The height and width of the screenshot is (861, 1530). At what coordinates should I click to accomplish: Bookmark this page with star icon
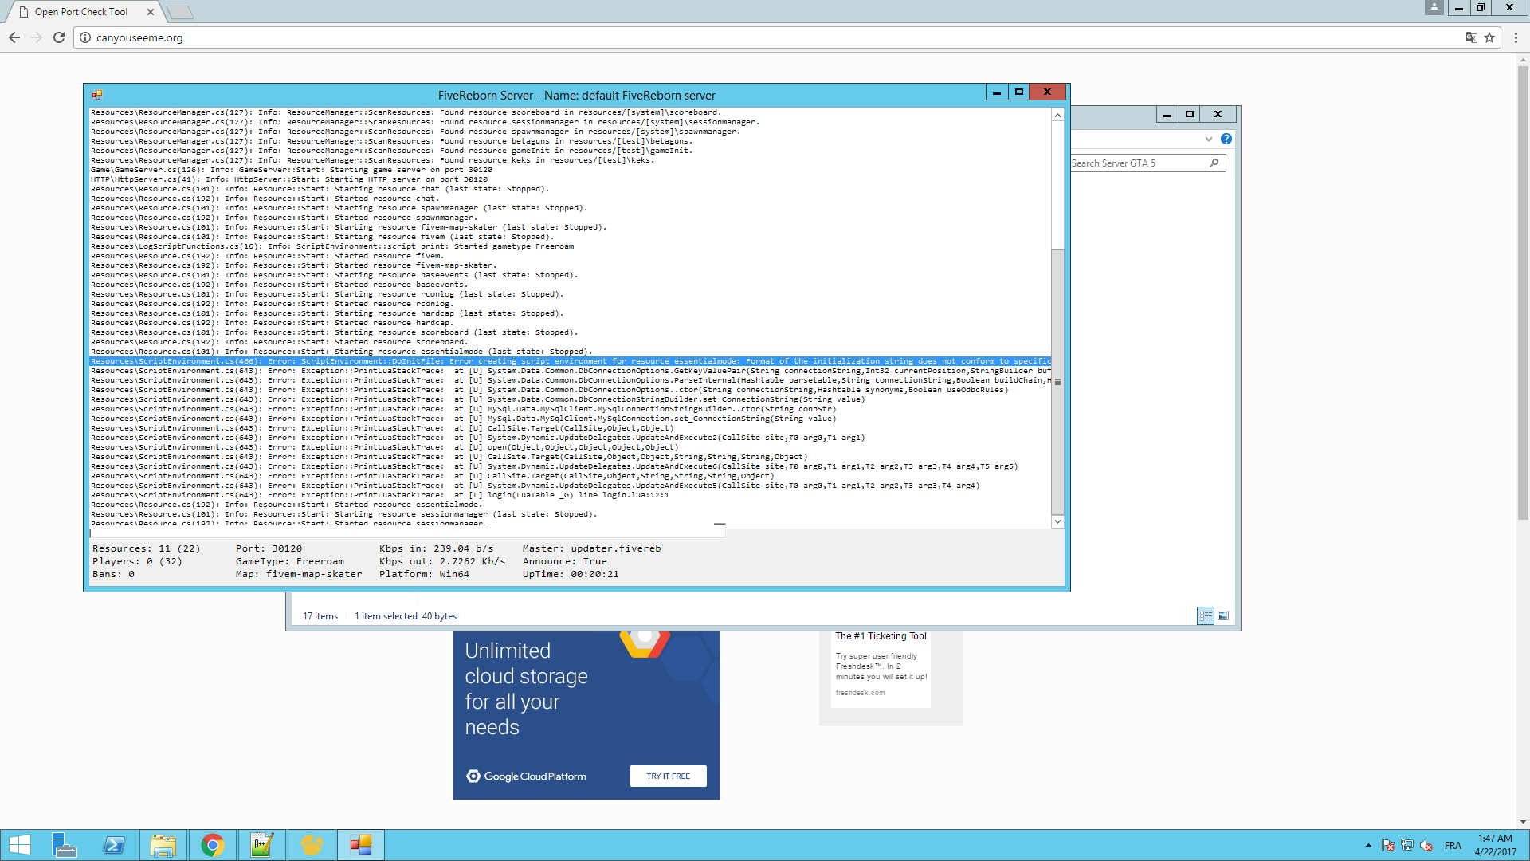(1489, 37)
